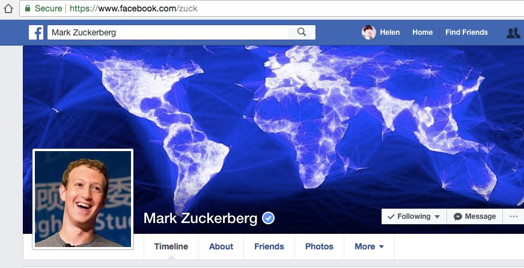
Task: Expand the Following dropdown arrow
Action: 437,217
